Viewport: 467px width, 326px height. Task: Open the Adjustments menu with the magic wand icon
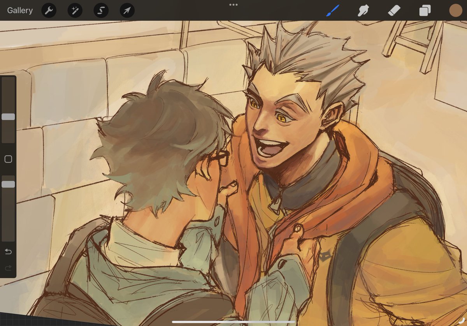[74, 11]
